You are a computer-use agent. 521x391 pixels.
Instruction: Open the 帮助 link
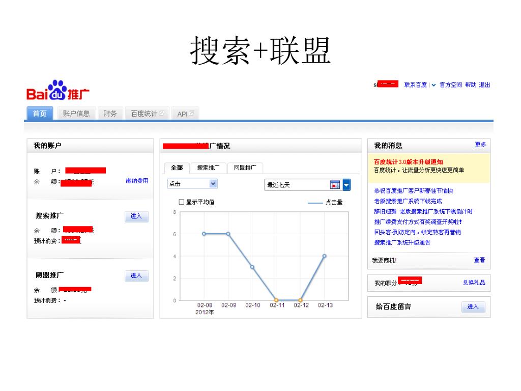click(x=471, y=85)
